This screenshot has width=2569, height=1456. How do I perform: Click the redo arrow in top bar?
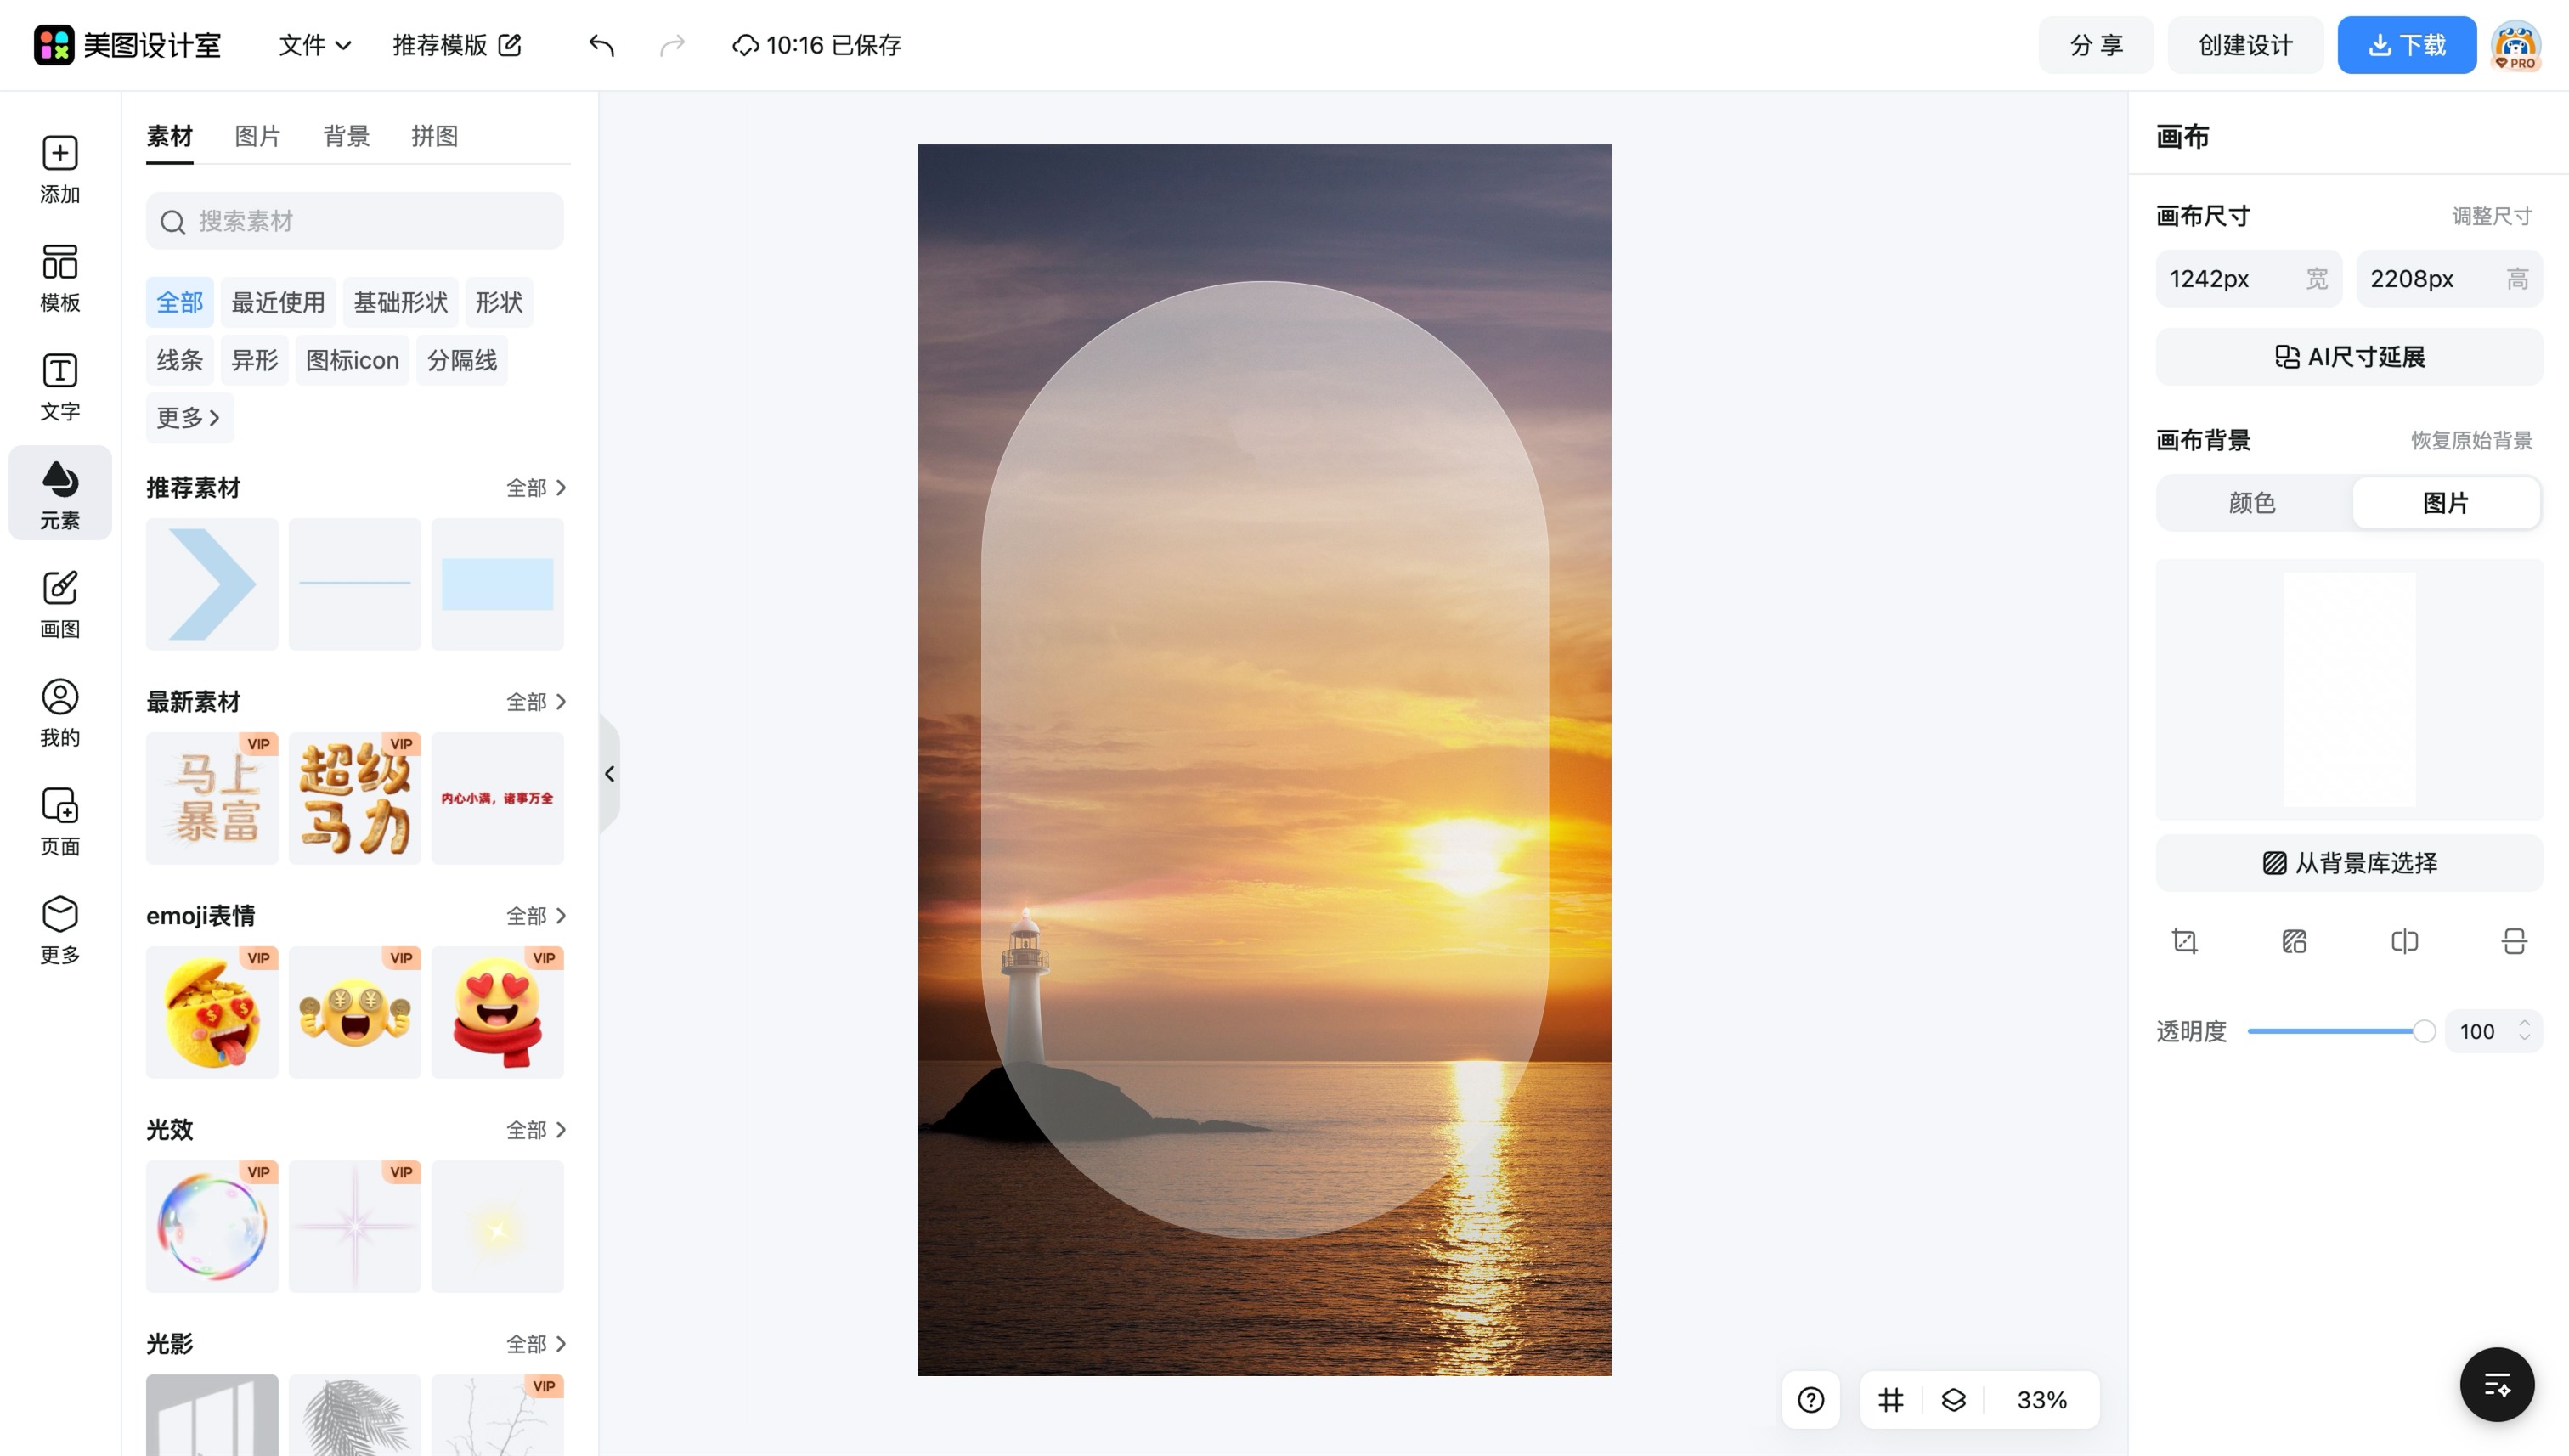point(672,45)
